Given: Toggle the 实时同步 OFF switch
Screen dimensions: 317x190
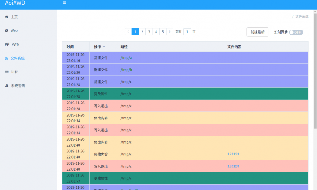Looking at the screenshot, I should point(296,33).
